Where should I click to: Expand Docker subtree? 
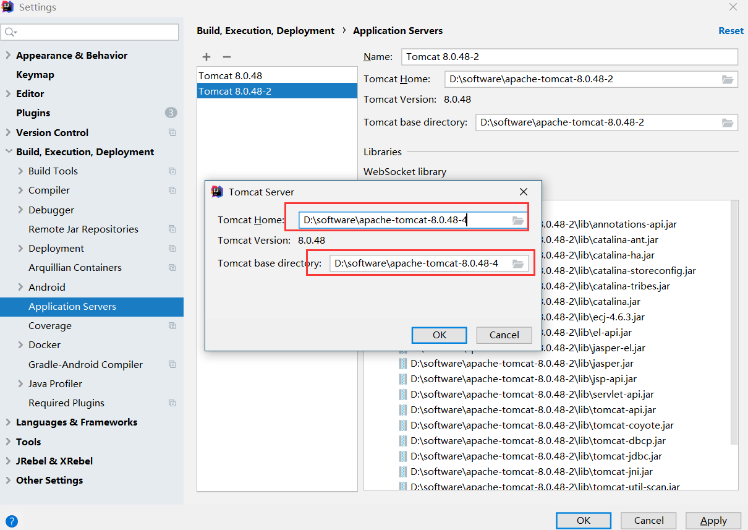[20, 344]
